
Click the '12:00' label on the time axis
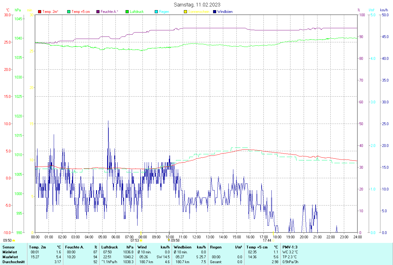click(x=196, y=237)
